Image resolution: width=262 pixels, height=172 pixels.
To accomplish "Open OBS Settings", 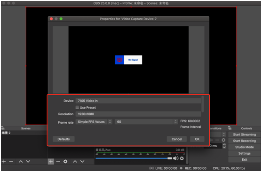I will pyautogui.click(x=244, y=153).
